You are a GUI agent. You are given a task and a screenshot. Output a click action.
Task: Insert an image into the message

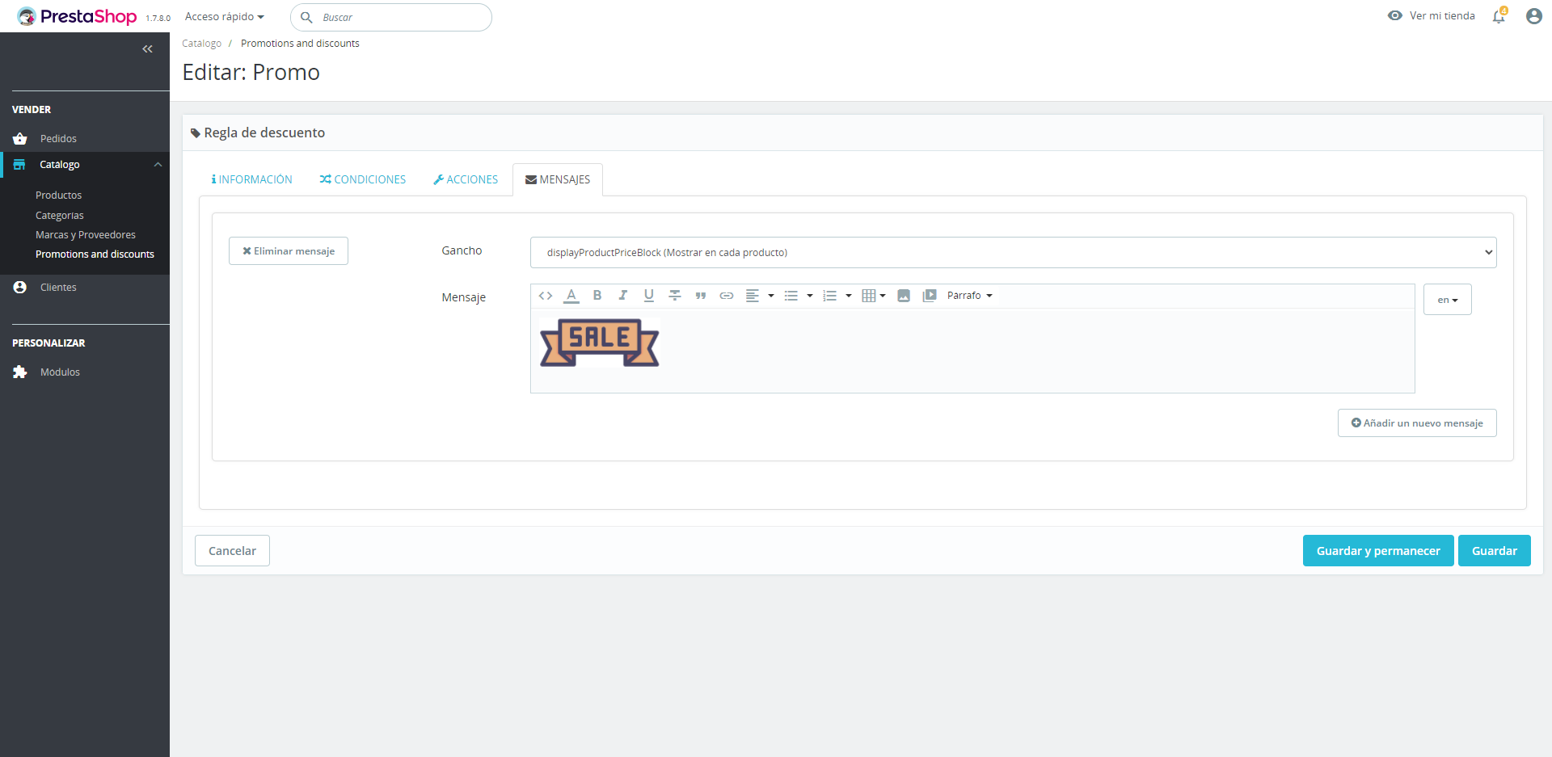tap(904, 296)
